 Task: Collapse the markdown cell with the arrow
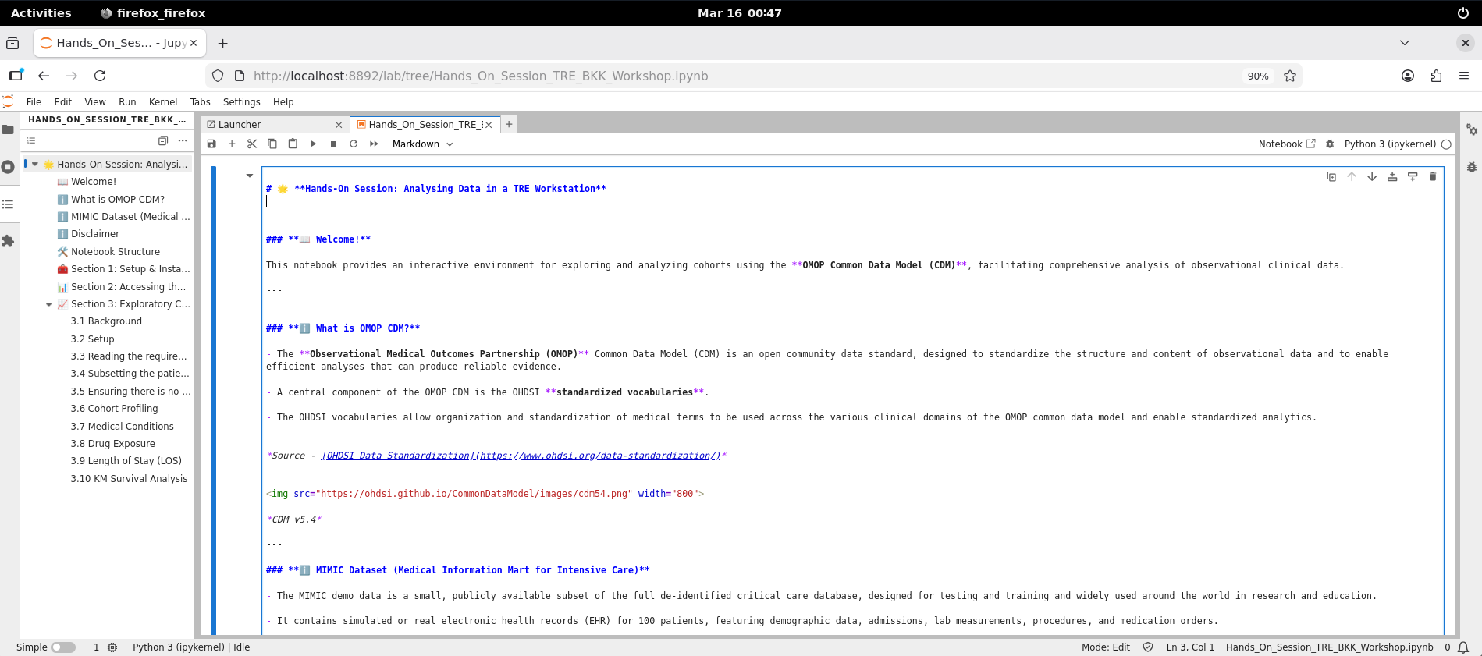pos(250,176)
